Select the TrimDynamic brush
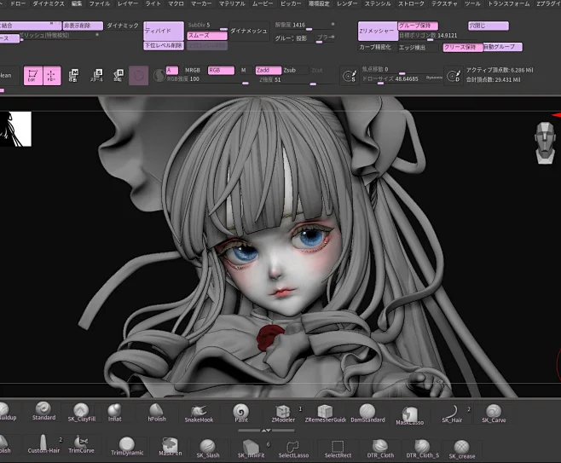The height and width of the screenshot is (463, 561). click(126, 445)
